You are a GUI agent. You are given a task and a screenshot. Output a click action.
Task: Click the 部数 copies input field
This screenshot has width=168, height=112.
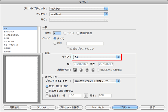57,33
